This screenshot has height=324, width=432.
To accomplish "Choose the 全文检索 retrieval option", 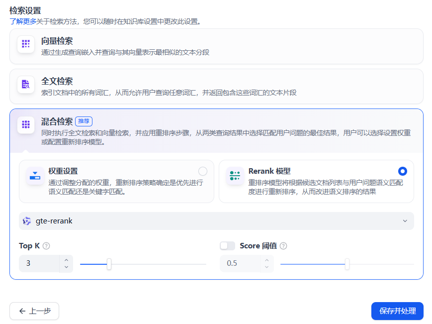I will tap(216, 87).
